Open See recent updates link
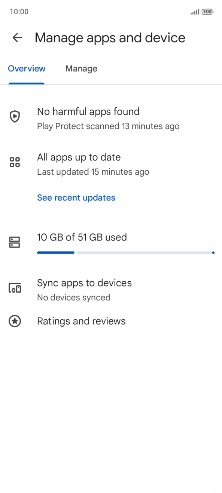222x493 pixels. pos(76,197)
